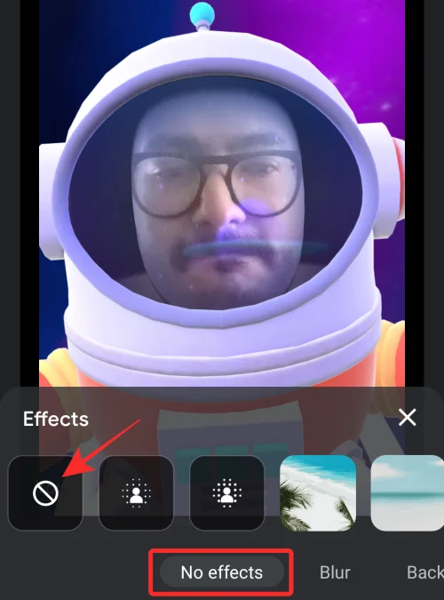444x600 pixels.
Task: Switch to the No effects tab
Action: pyautogui.click(x=222, y=572)
